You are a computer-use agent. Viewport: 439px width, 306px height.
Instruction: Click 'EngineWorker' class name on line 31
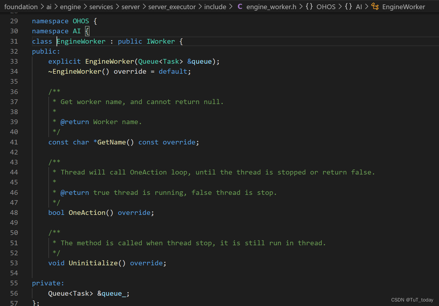click(x=81, y=41)
